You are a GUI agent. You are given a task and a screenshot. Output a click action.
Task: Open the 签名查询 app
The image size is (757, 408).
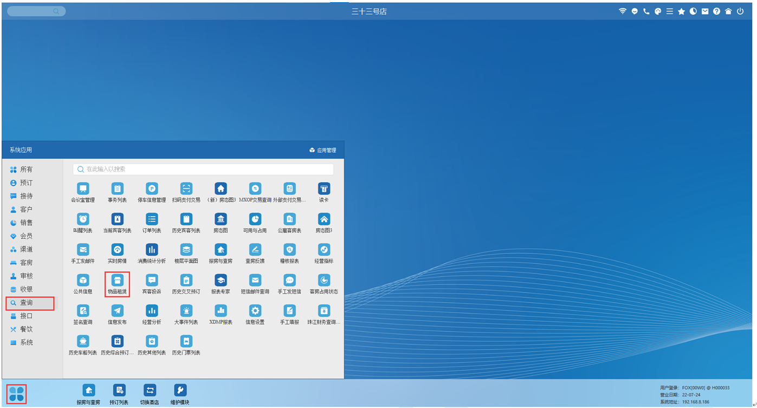83,310
